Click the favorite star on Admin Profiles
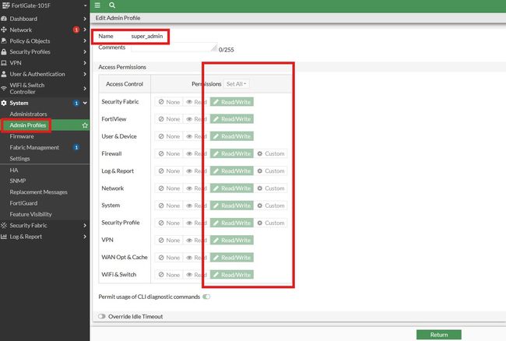 click(85, 125)
